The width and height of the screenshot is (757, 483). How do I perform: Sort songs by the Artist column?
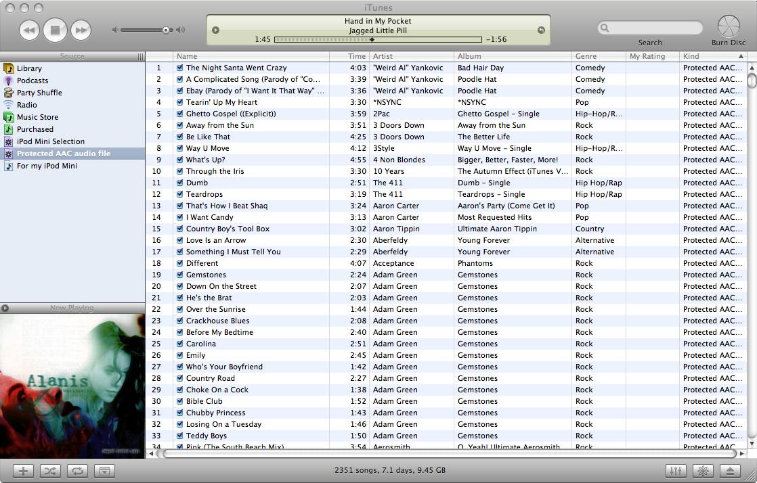tap(412, 56)
